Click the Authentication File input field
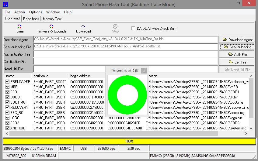Viewport: 258px width, 161px height. [125, 54]
